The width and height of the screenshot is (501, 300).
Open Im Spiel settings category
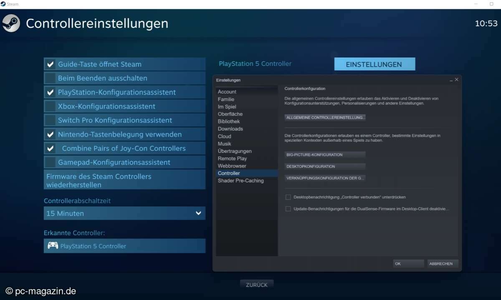[x=247, y=107]
